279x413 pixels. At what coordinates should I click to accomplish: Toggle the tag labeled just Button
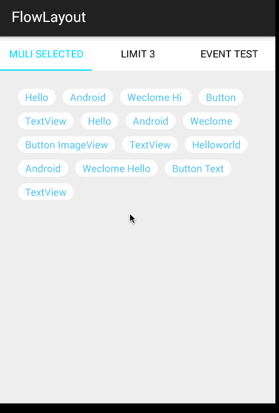tap(221, 97)
